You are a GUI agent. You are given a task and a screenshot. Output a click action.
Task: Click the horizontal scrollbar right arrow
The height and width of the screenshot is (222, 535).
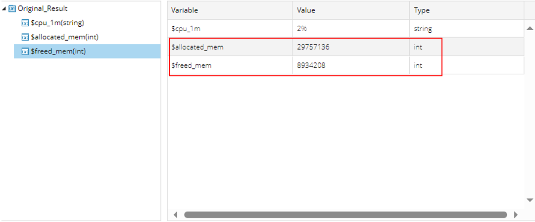[x=516, y=215]
